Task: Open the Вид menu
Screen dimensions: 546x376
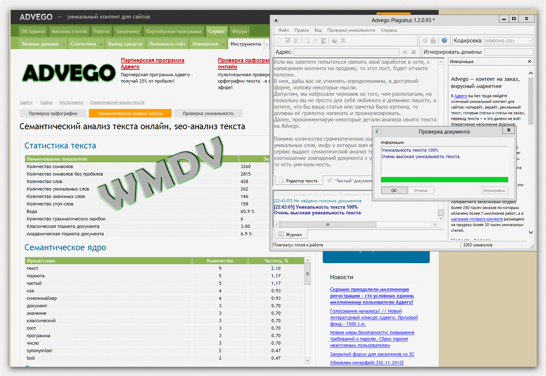Action: [x=318, y=30]
